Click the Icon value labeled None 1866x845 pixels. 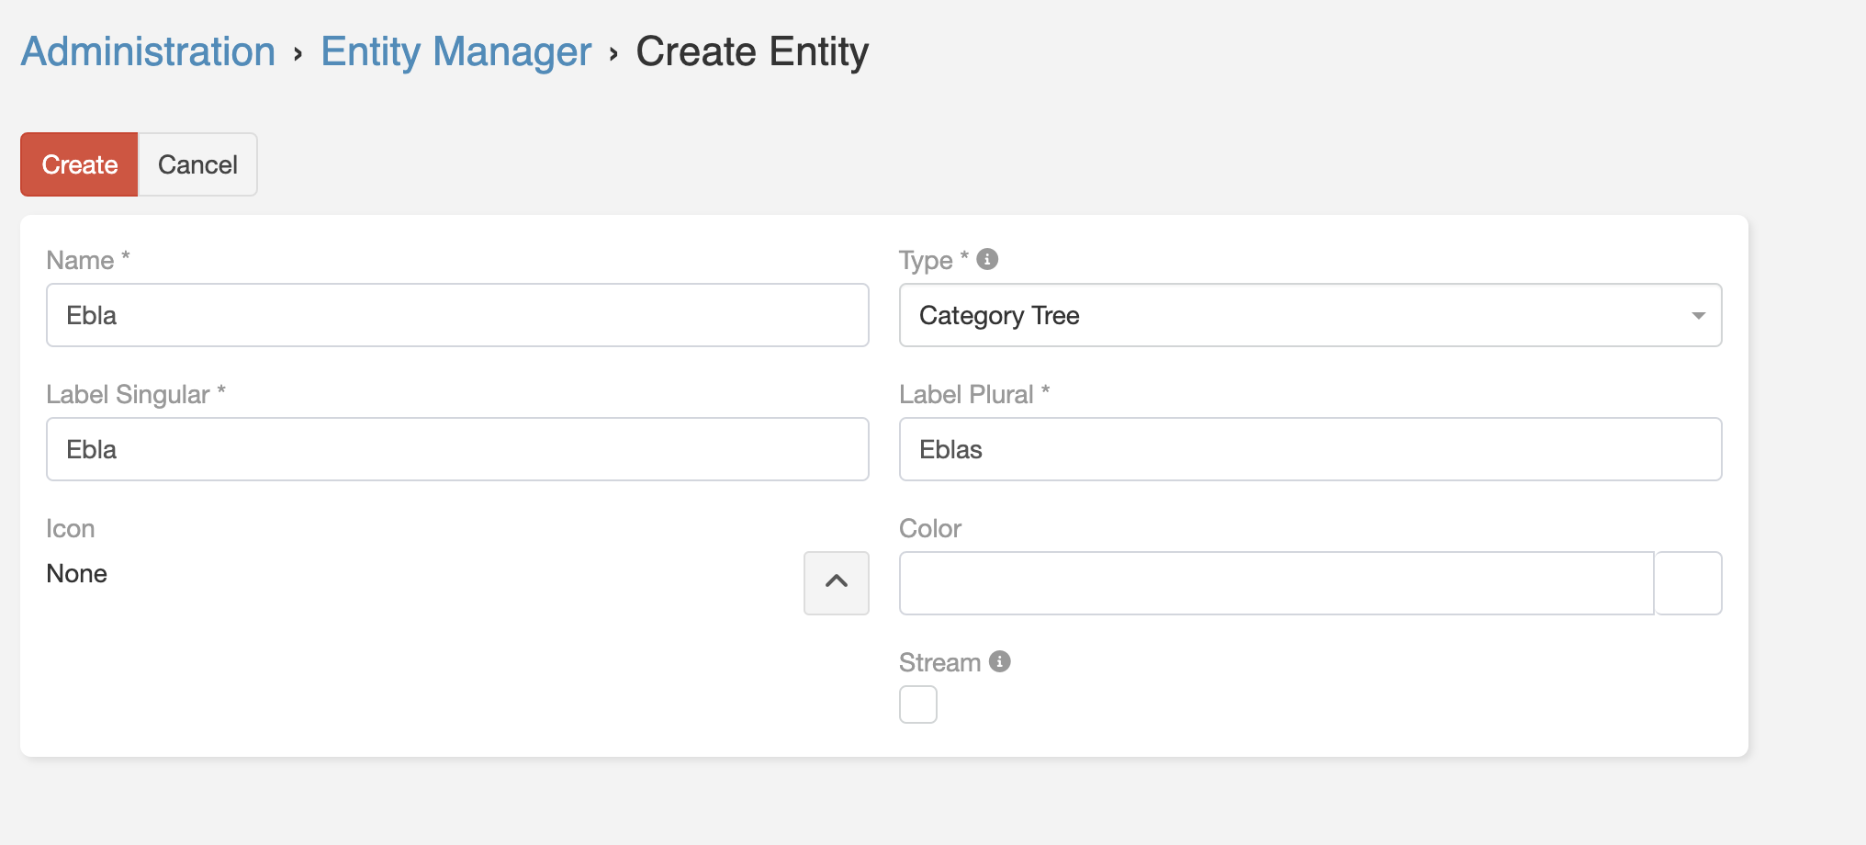pyautogui.click(x=76, y=573)
